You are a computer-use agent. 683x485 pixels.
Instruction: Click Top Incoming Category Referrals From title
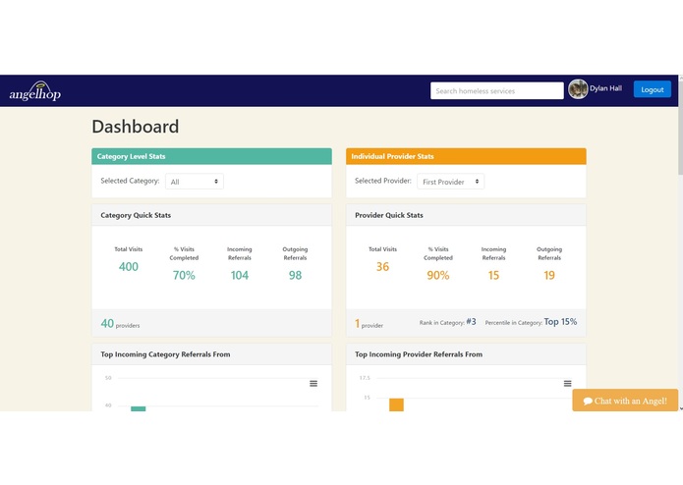(x=165, y=354)
